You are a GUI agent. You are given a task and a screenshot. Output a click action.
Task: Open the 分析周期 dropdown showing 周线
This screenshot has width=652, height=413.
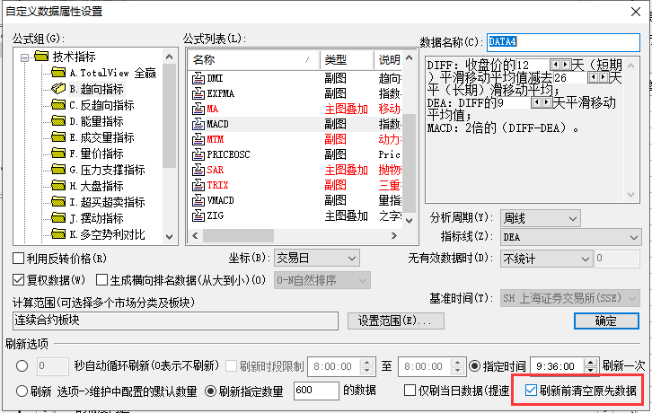tap(540, 218)
